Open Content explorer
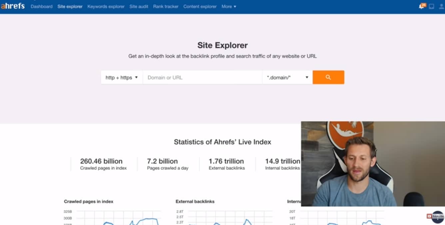The width and height of the screenshot is (445, 225). [x=200, y=6]
